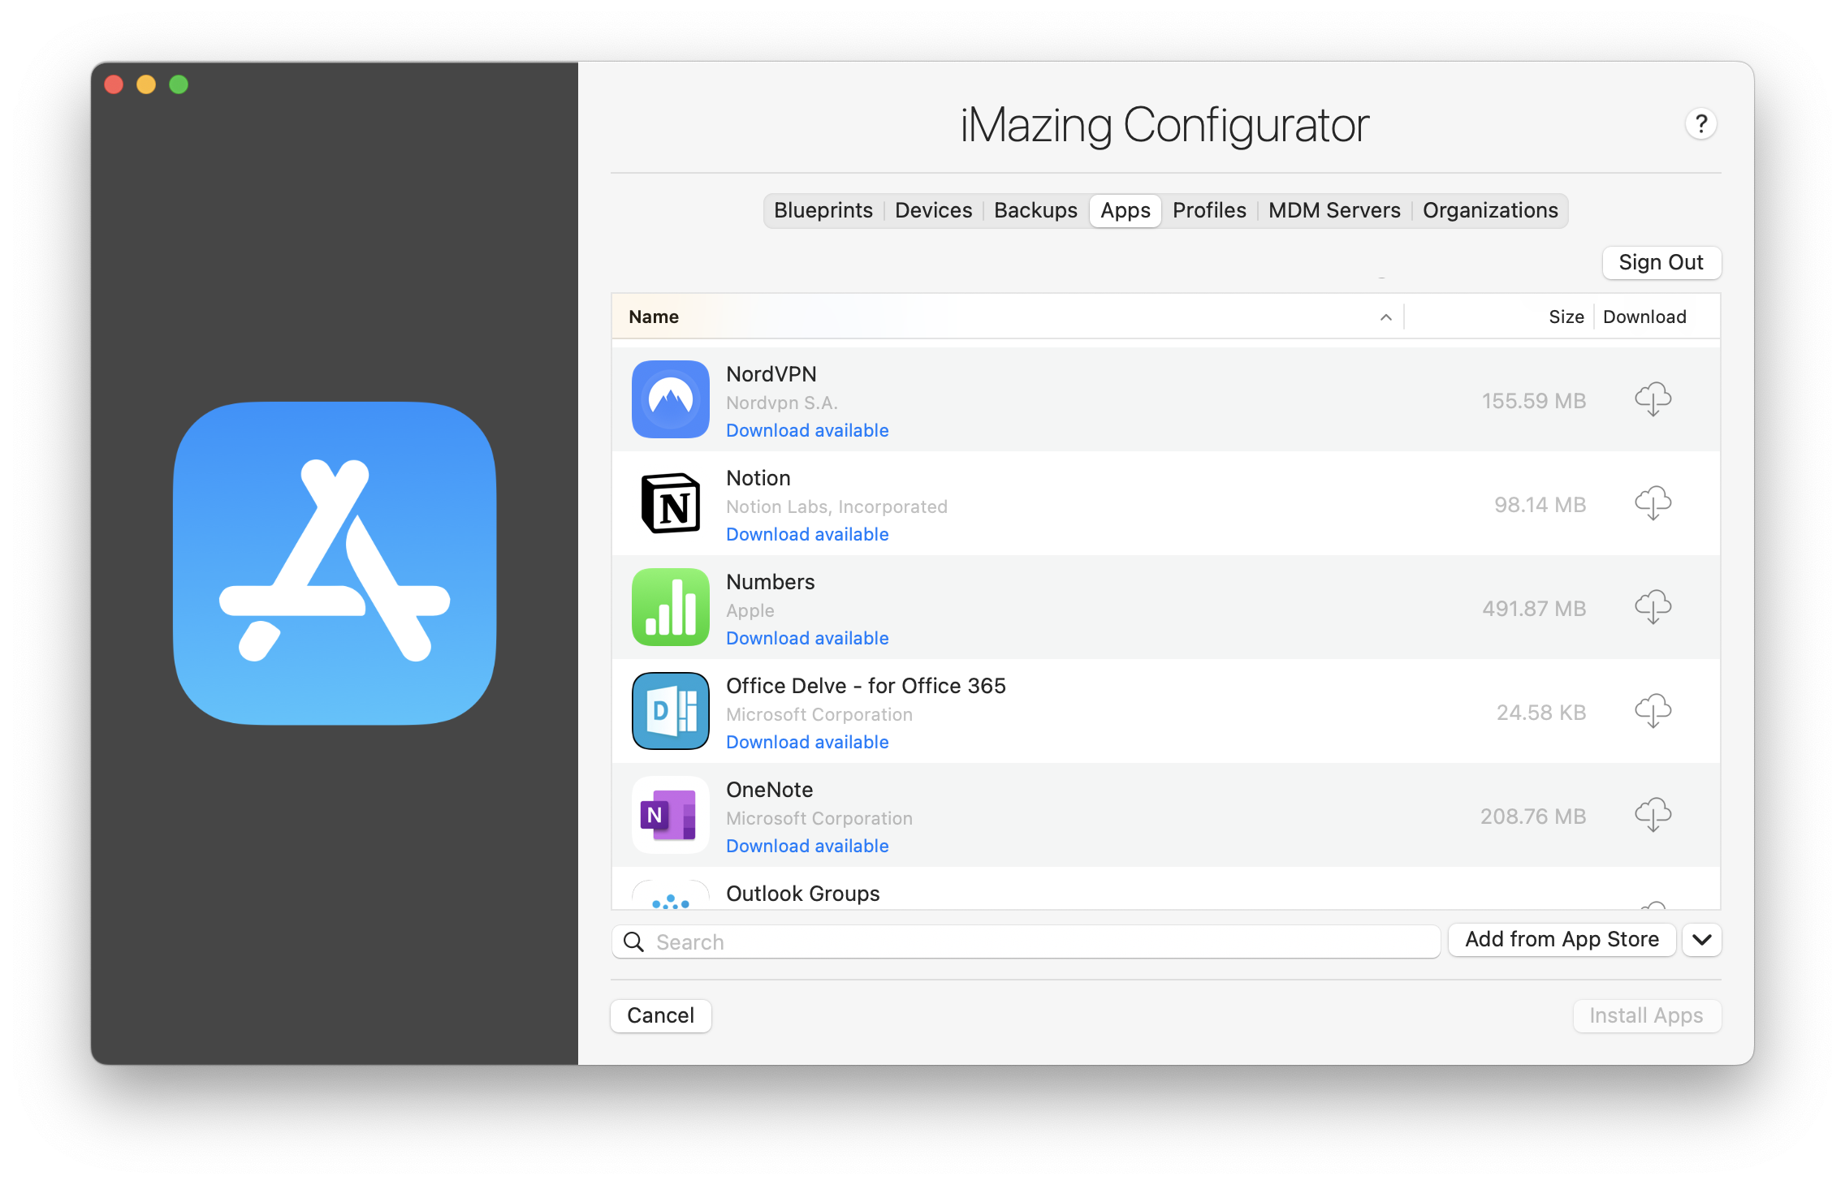
Task: Select the Office Delve app icon
Action: tap(671, 711)
